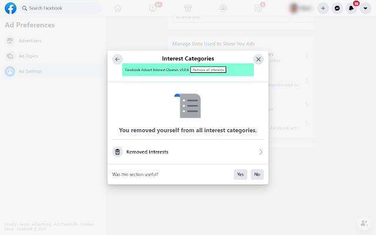Answer No to section useful
This screenshot has width=376, height=235.
tap(257, 174)
